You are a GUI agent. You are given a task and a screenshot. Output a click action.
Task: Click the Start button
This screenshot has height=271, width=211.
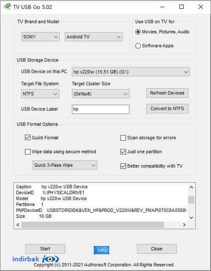coord(45,249)
